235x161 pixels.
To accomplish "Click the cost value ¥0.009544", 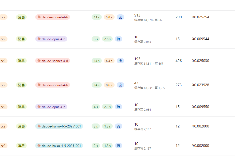I will click(201, 39).
